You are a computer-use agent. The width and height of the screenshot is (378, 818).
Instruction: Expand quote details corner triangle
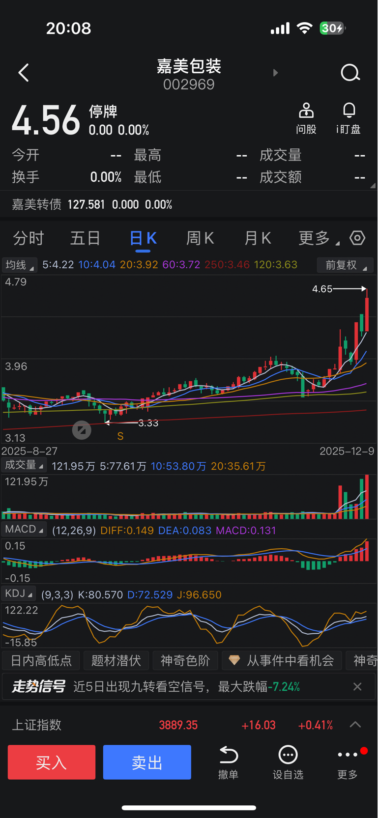(373, 185)
